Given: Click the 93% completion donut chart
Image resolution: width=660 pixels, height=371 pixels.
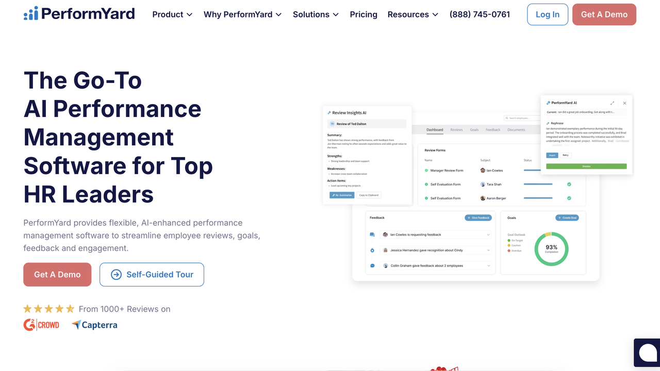Looking at the screenshot, I should (551, 249).
